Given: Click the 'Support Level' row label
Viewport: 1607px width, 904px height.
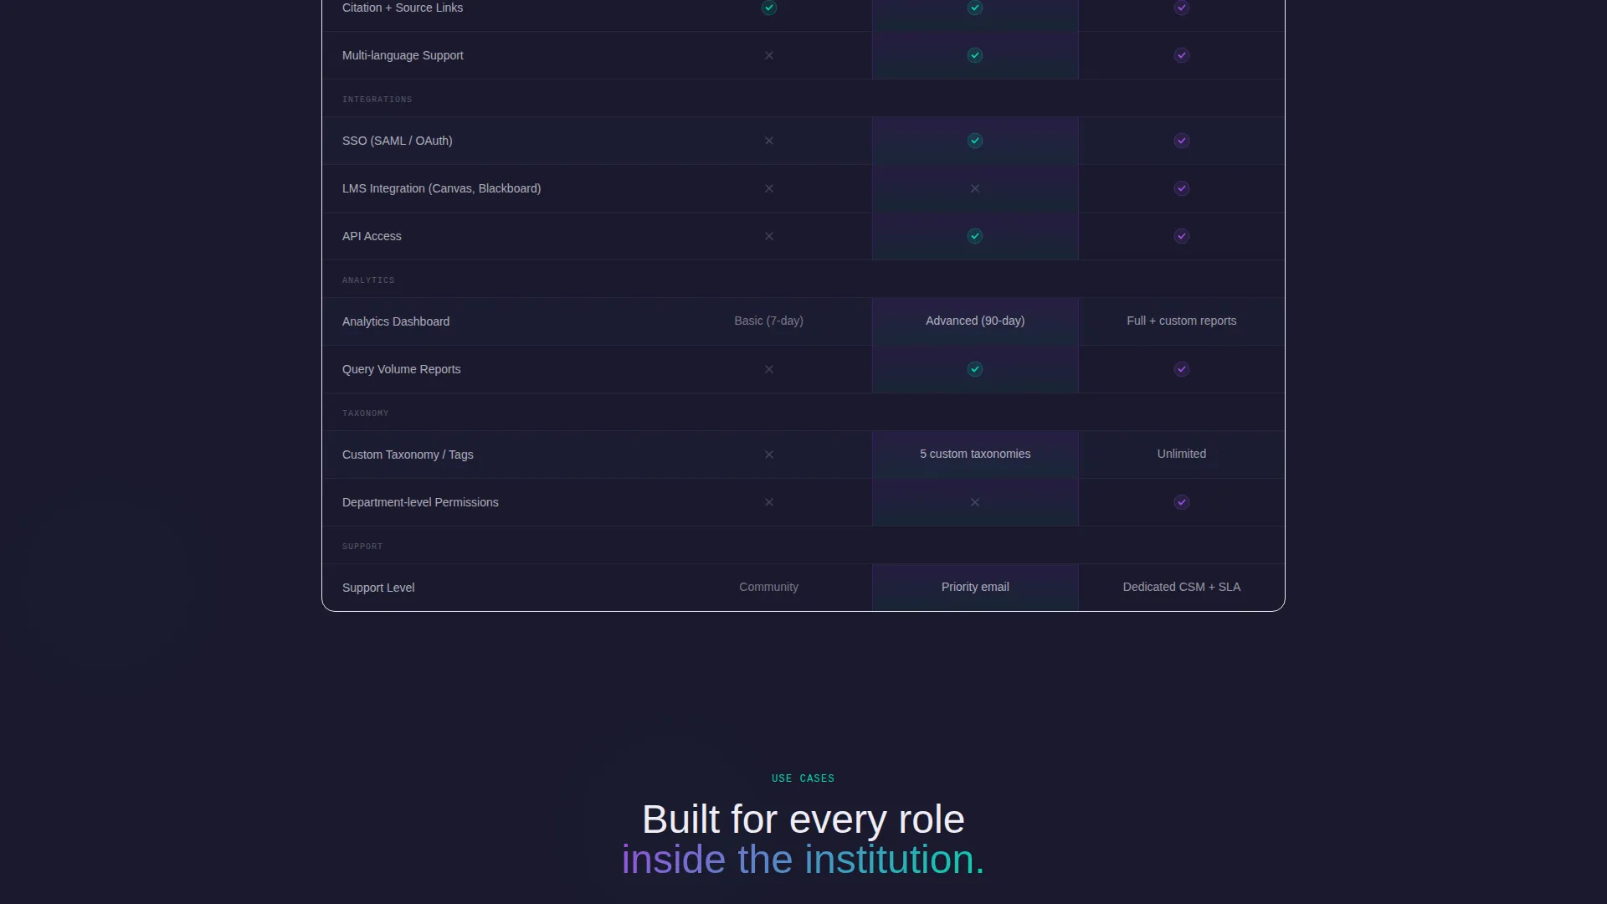Looking at the screenshot, I should point(378,588).
